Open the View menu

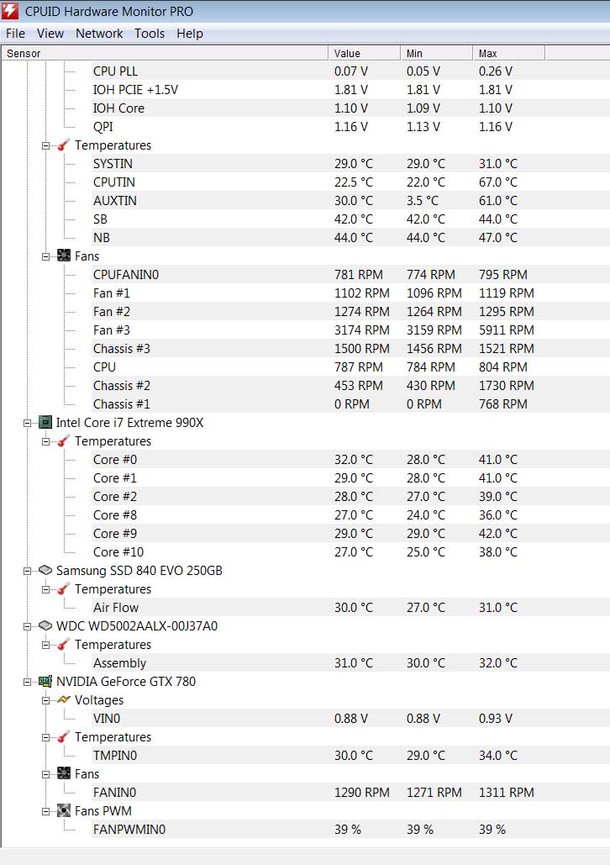pyautogui.click(x=50, y=34)
